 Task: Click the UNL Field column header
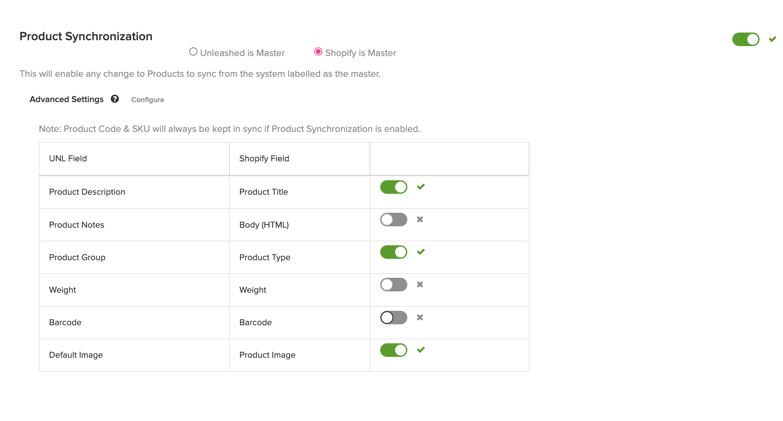click(67, 159)
